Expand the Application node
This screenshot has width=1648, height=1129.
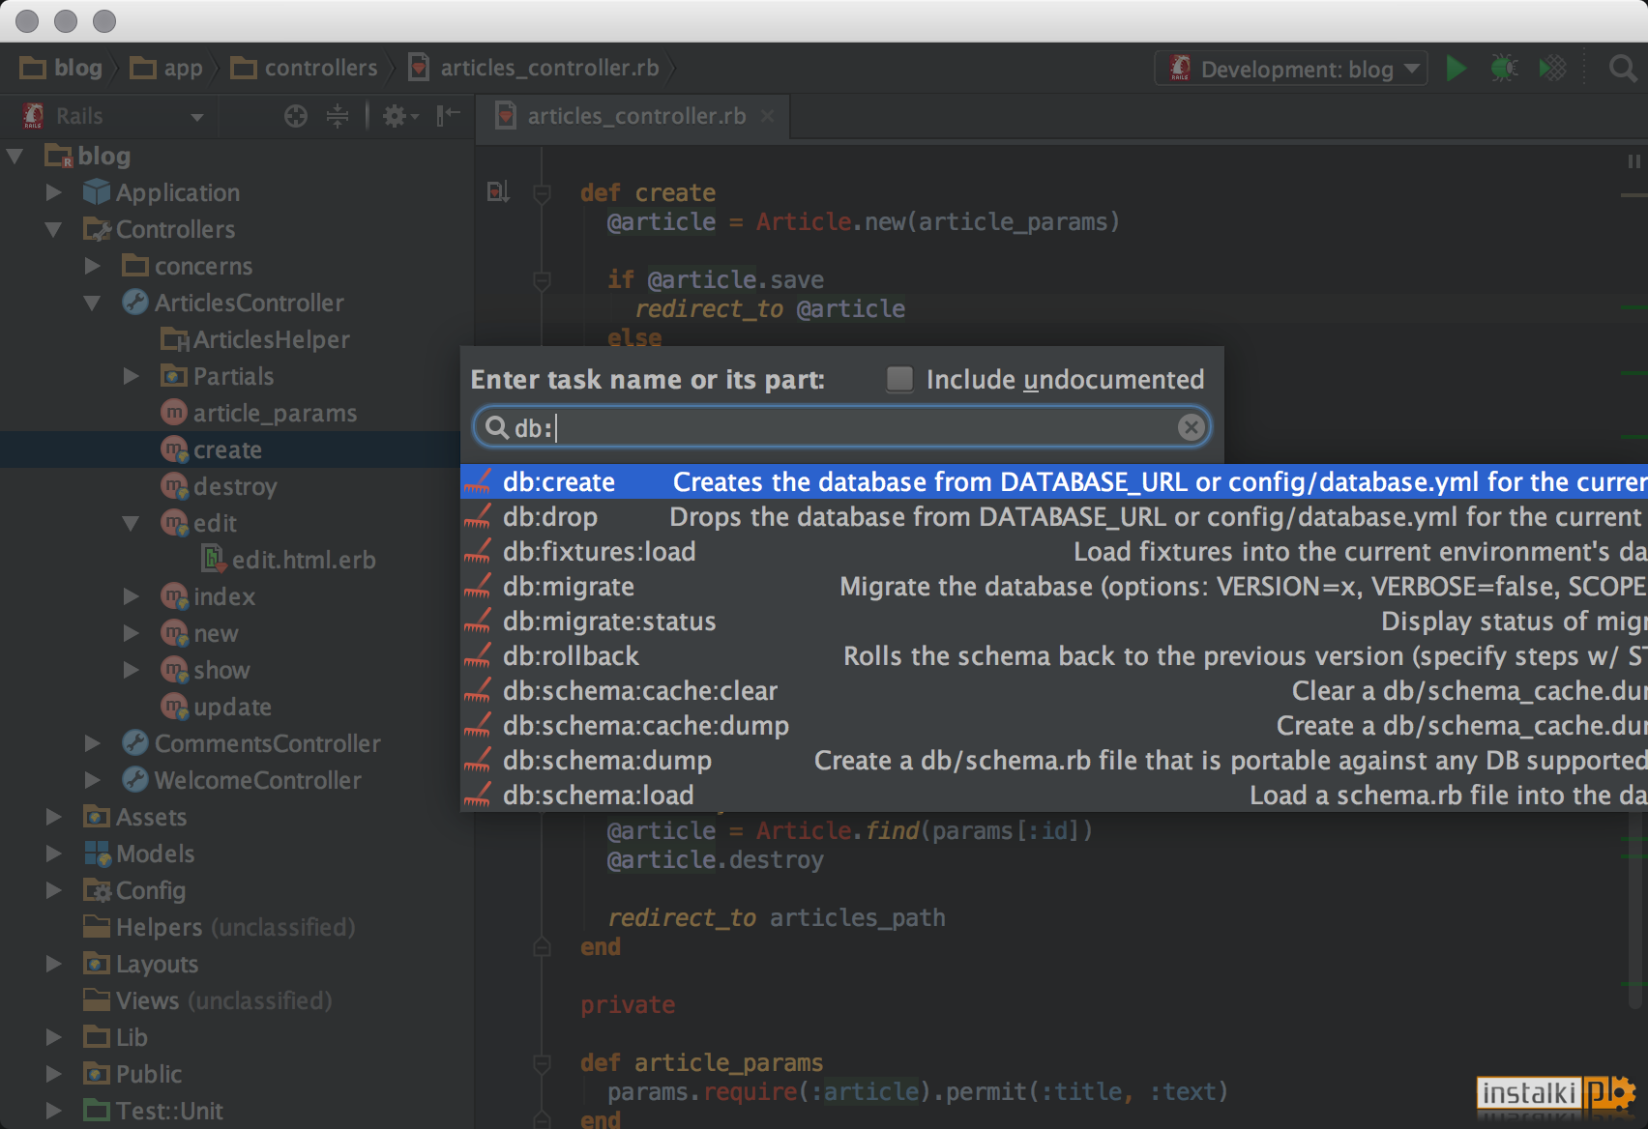click(x=54, y=192)
